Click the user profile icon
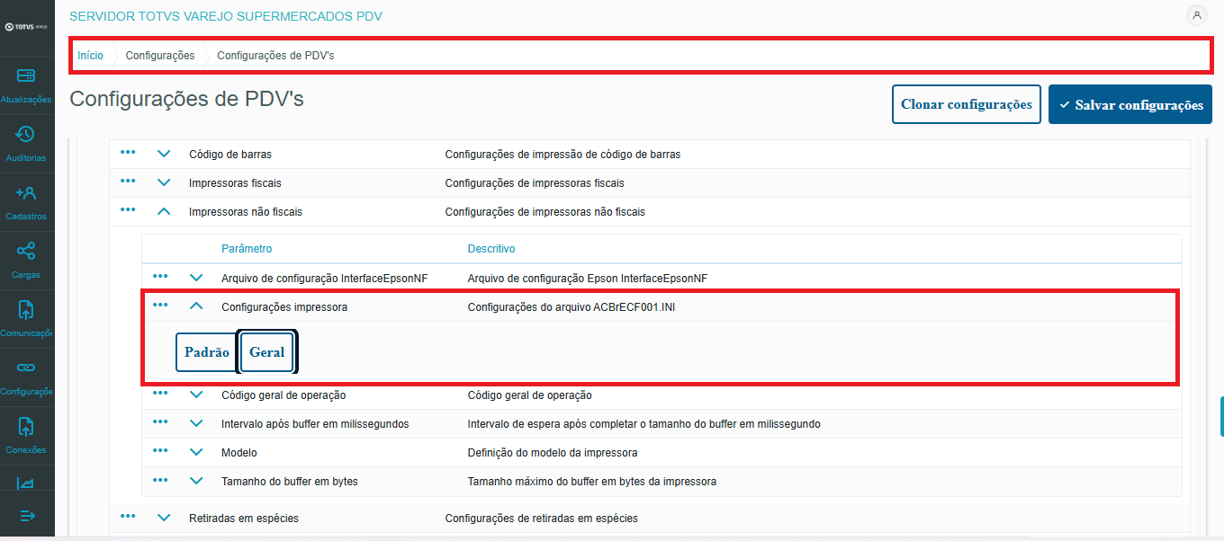The width and height of the screenshot is (1224, 541). click(1196, 14)
